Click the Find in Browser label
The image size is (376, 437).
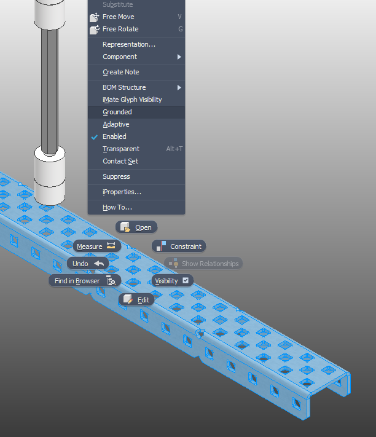[77, 281]
